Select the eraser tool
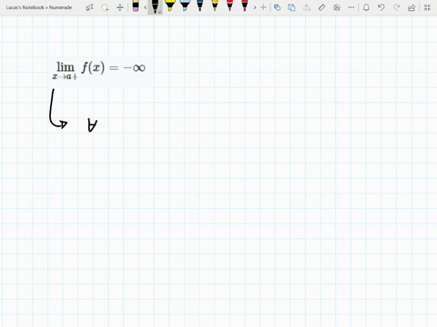437x327 pixels. coord(136,6)
